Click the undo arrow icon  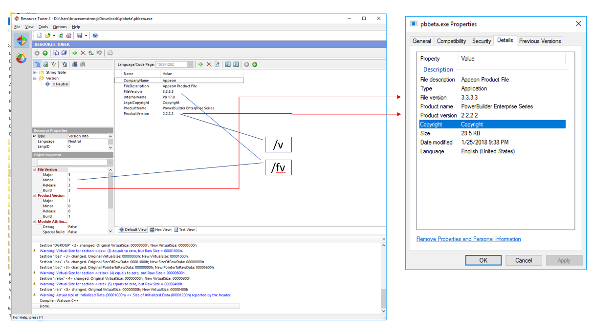(x=99, y=53)
